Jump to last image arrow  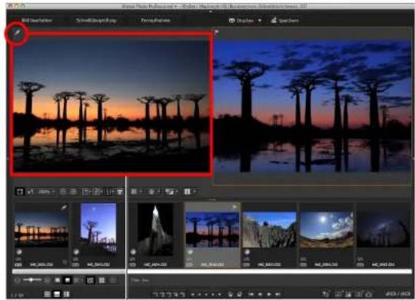[278, 294]
